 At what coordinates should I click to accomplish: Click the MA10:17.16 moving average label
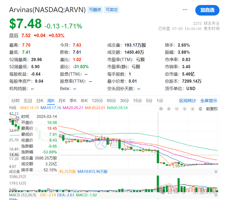51,108
